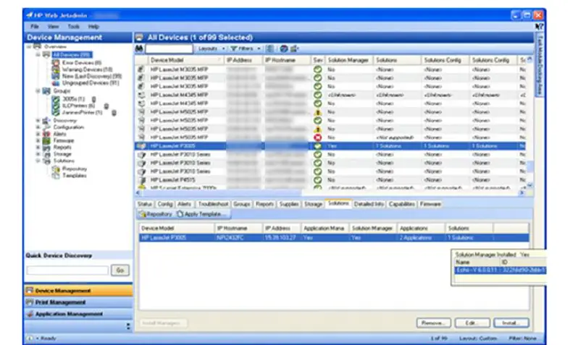Click the Reports icon in navigation tree
Viewport: 578px width, 345px height.
coord(46,148)
